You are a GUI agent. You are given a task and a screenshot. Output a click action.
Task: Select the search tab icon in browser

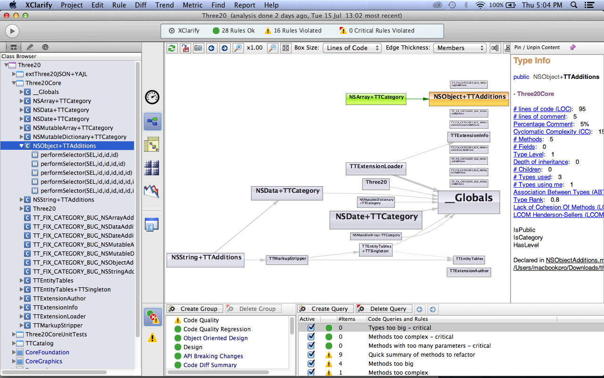(x=45, y=47)
